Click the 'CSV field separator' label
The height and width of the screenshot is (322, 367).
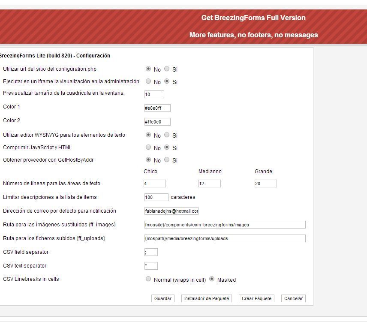(x=26, y=252)
